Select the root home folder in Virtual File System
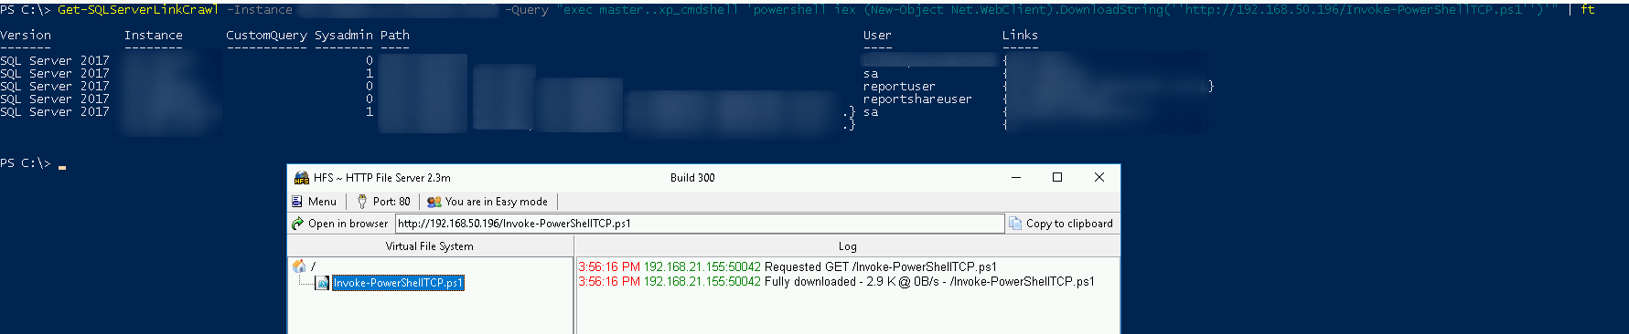This screenshot has height=334, width=1629. tap(304, 266)
